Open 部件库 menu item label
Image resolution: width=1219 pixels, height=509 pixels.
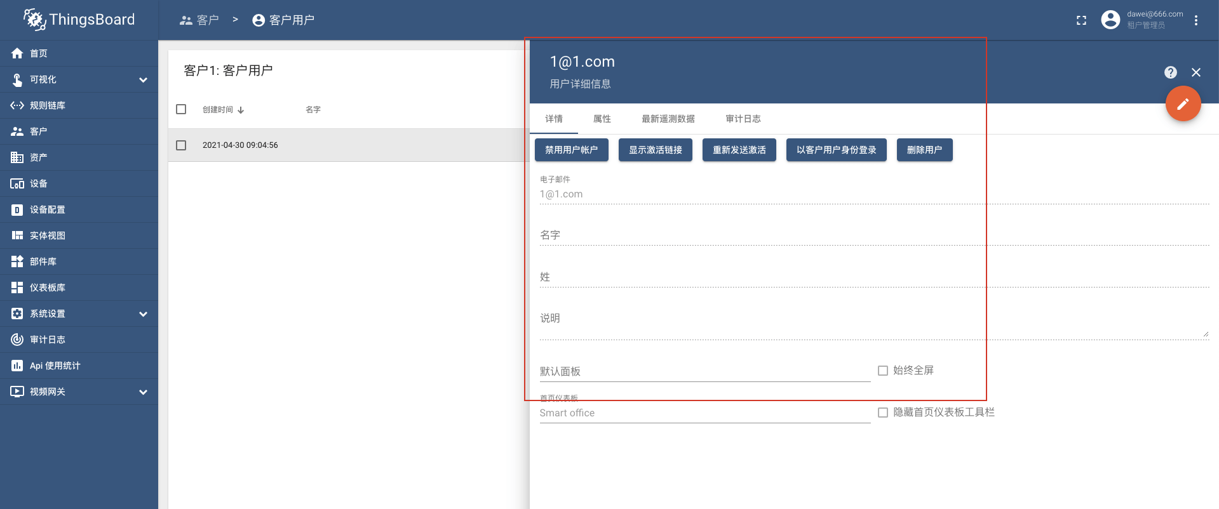[43, 261]
